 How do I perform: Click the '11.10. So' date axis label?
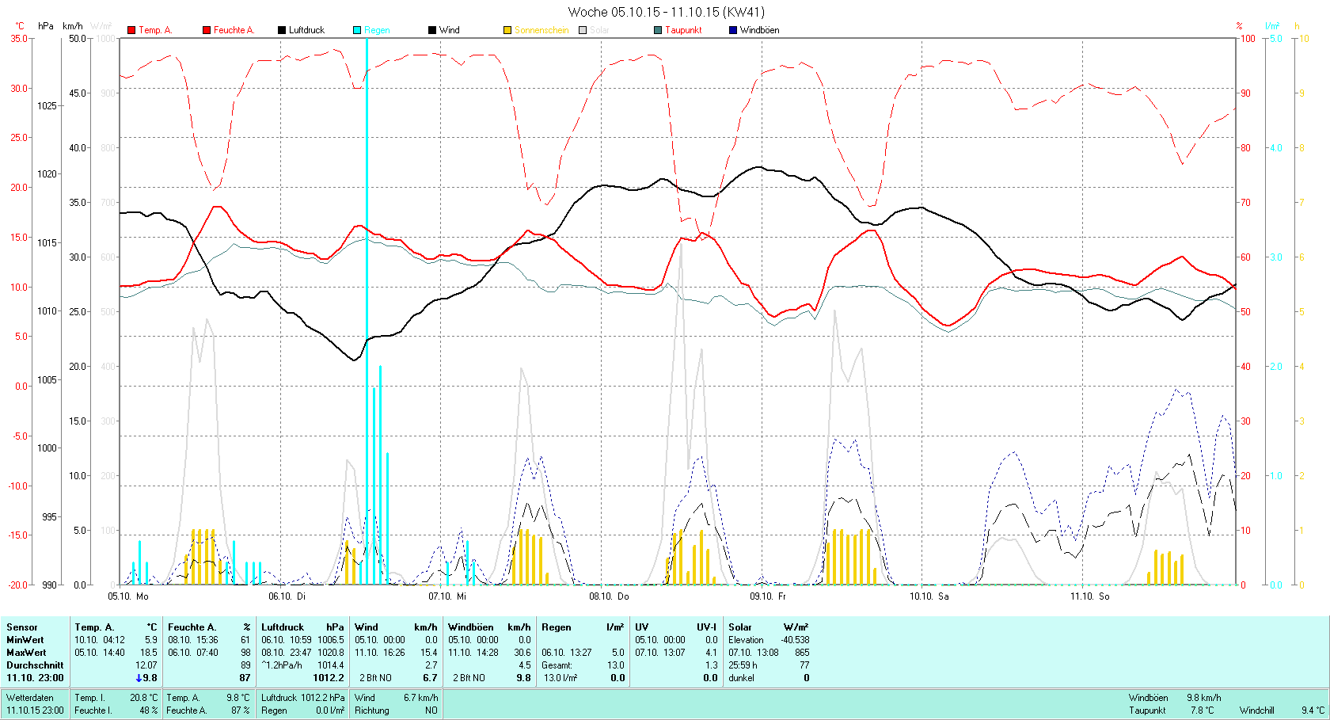click(x=1090, y=596)
